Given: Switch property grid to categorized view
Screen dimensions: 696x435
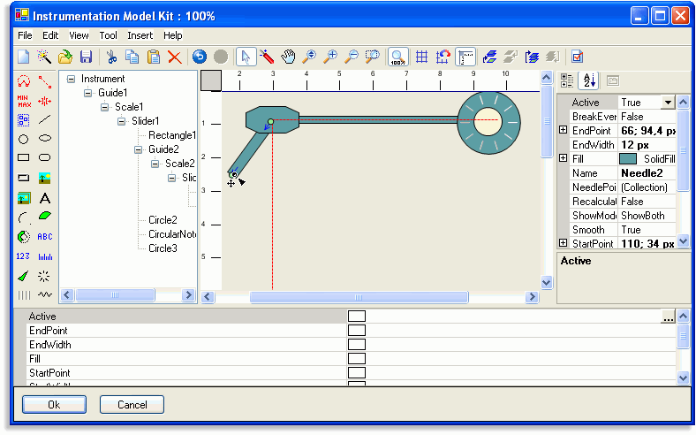Looking at the screenshot, I should [x=567, y=80].
